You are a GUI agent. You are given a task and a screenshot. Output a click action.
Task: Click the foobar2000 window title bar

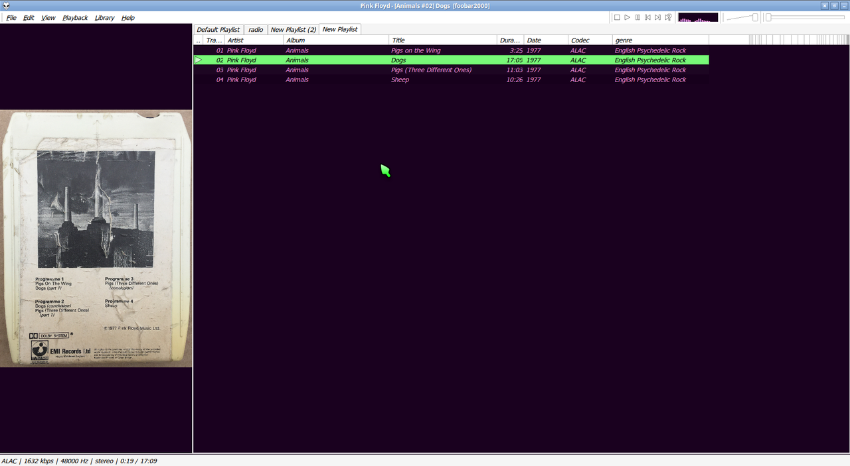[425, 5]
